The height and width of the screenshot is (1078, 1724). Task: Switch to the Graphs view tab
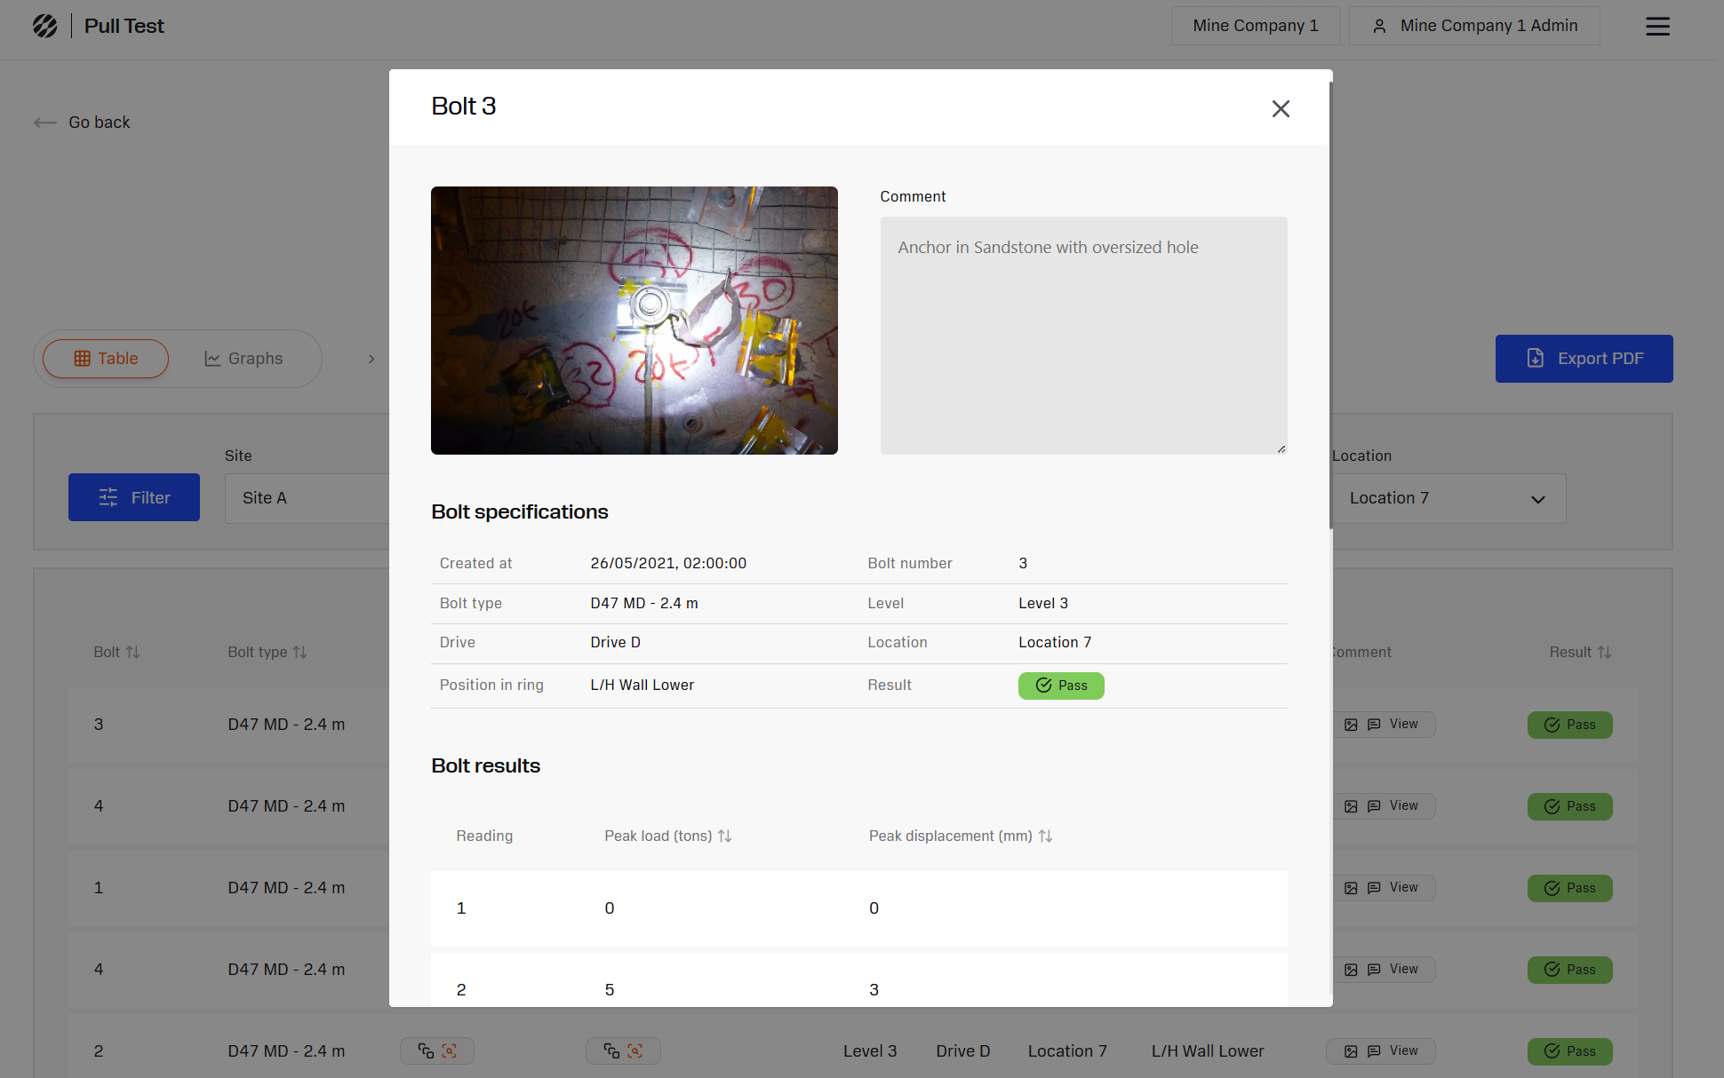(243, 359)
